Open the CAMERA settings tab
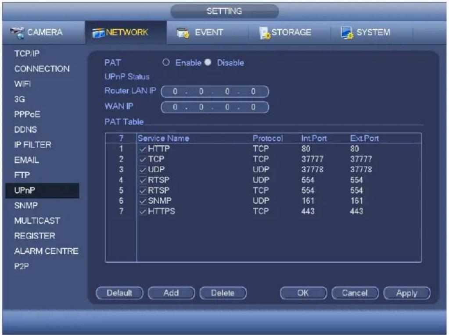Viewport: 449px width, 335px height. pos(44,32)
